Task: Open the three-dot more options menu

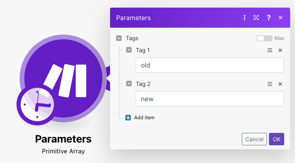Action: pyautogui.click(x=245, y=18)
